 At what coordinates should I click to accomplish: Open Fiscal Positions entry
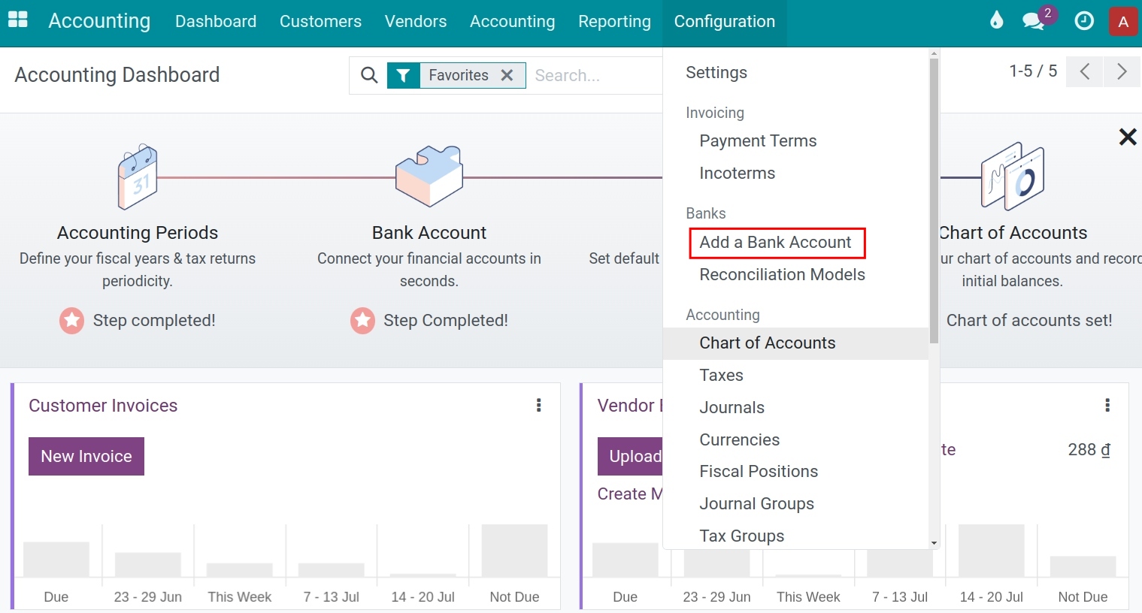point(759,472)
